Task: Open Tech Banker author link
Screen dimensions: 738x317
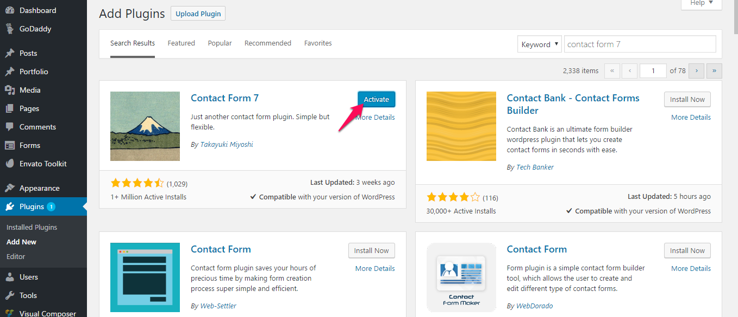Action: tap(535, 167)
